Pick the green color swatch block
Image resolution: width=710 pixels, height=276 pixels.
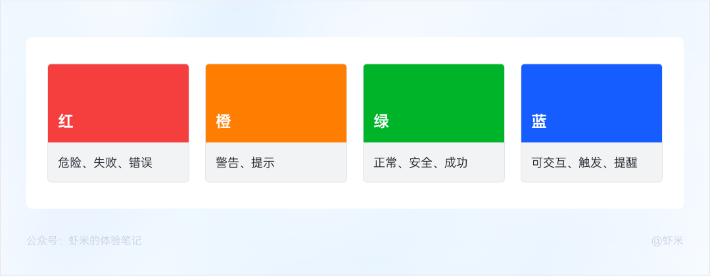tap(434, 103)
